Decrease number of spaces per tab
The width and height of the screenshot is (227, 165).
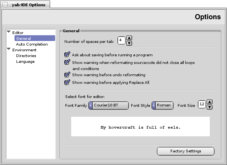point(129,43)
